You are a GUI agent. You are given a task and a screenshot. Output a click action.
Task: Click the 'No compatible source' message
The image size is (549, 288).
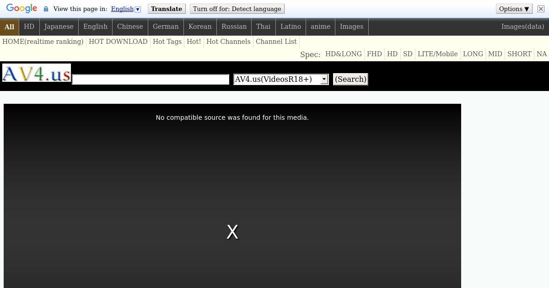[x=232, y=117]
